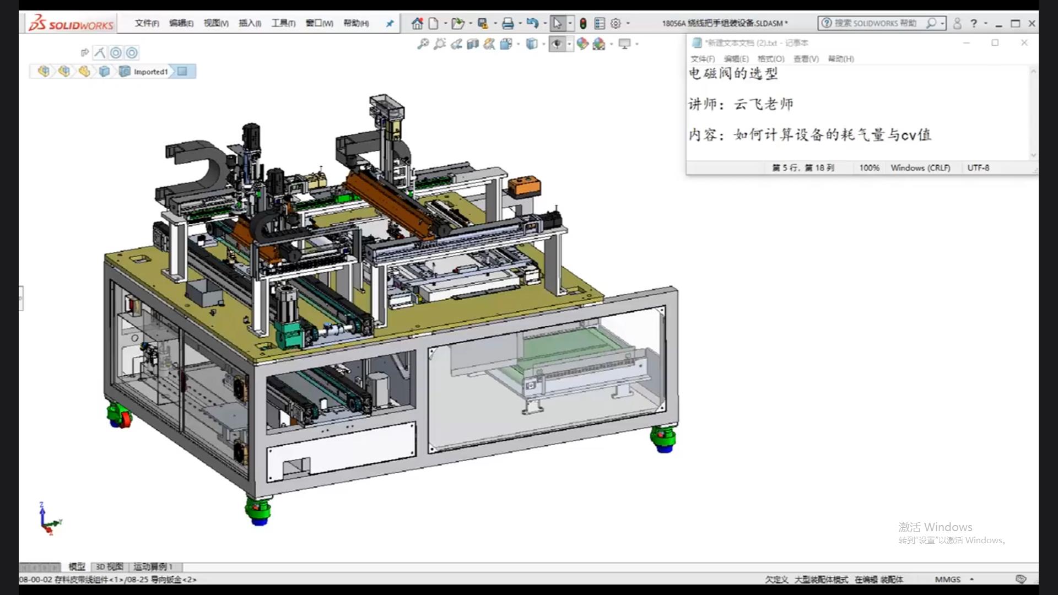Activate the Select cursor tool

pos(558,23)
